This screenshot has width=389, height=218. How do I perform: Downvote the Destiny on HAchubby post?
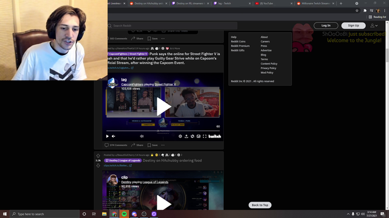(98, 165)
